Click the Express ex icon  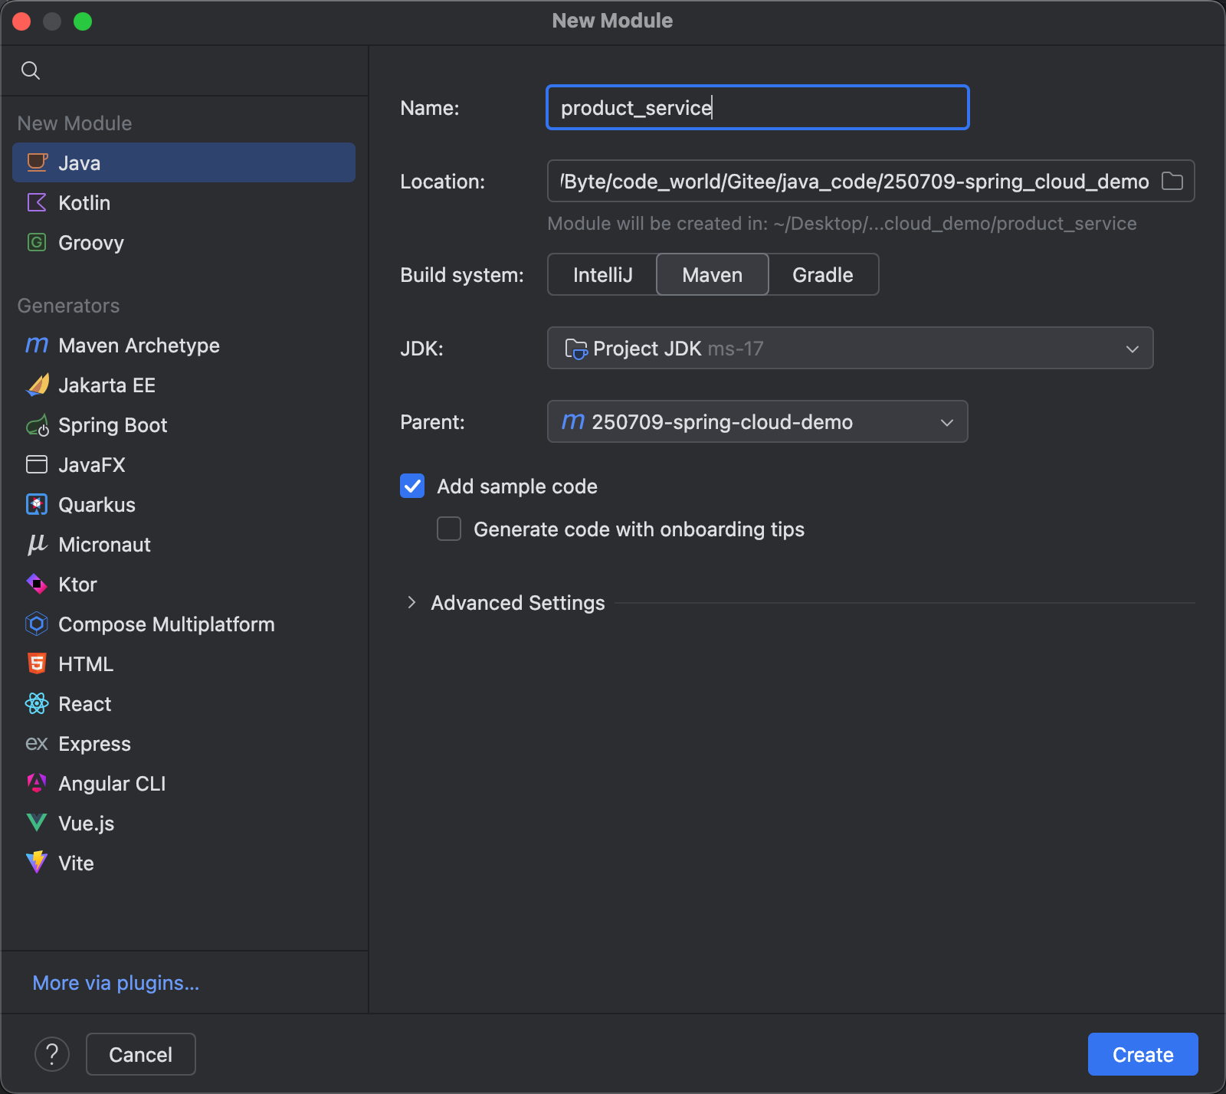click(x=37, y=743)
